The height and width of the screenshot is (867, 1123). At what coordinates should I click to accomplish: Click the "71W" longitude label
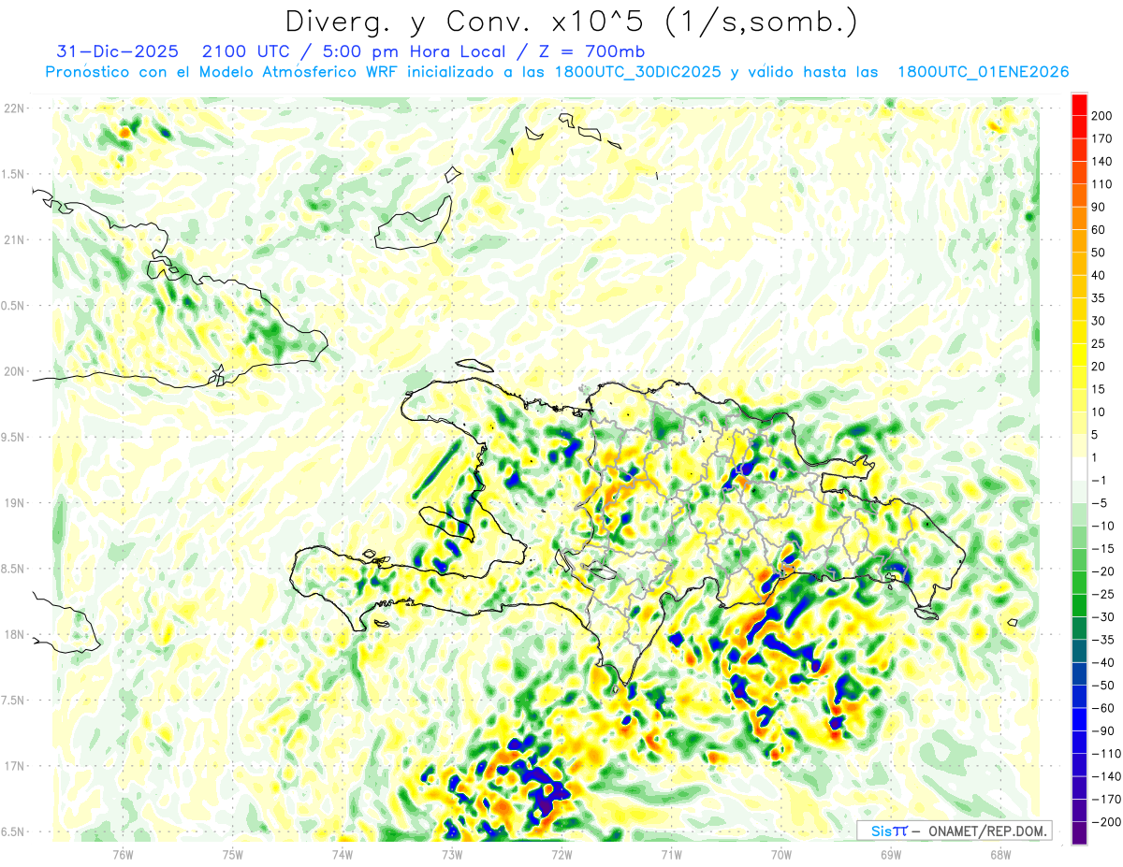671,854
